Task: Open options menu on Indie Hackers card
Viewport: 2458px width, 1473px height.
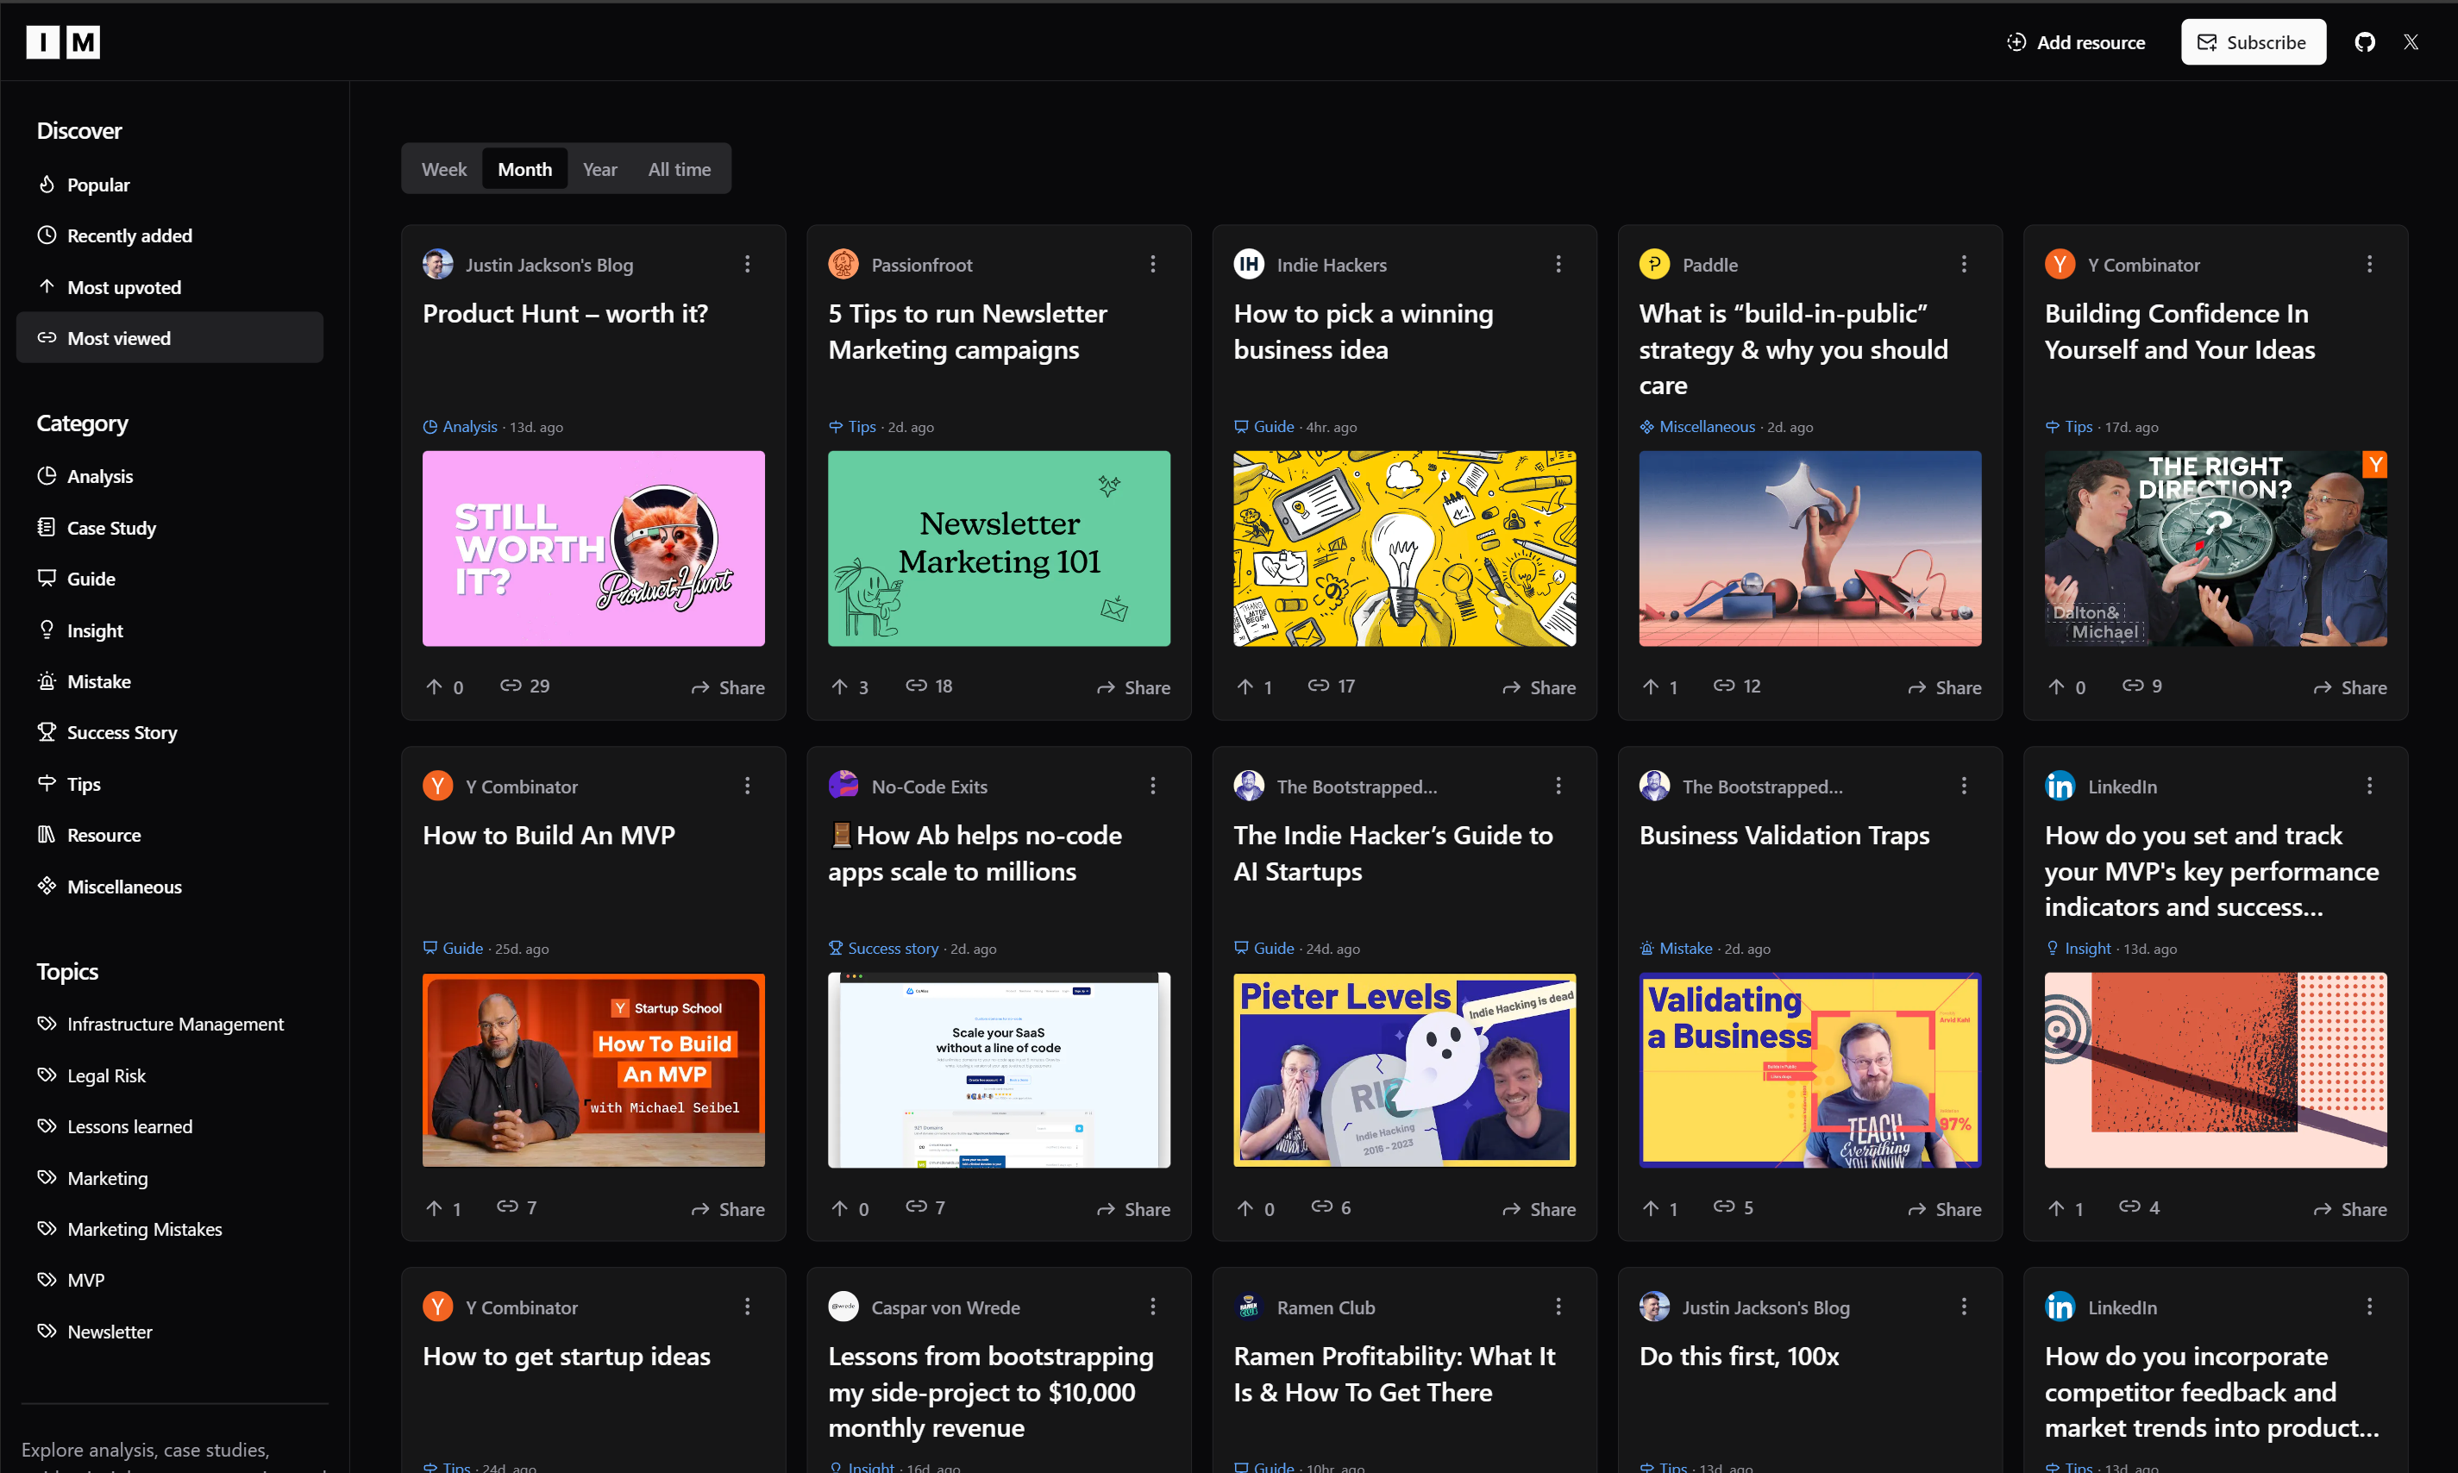Action: point(1558,264)
